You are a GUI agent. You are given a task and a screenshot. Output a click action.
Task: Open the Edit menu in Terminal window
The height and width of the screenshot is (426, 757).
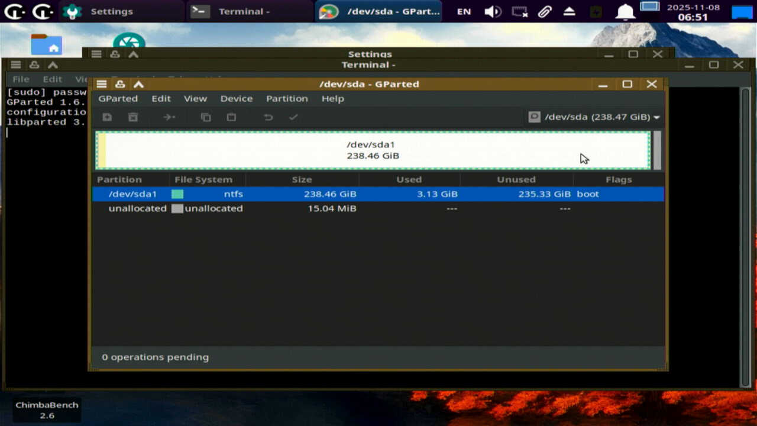click(x=52, y=79)
